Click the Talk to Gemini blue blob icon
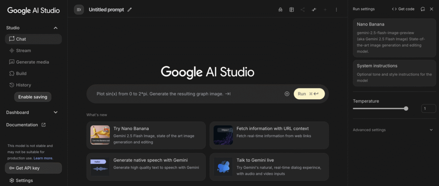The width and height of the screenshot is (439, 186). pyautogui.click(x=223, y=166)
